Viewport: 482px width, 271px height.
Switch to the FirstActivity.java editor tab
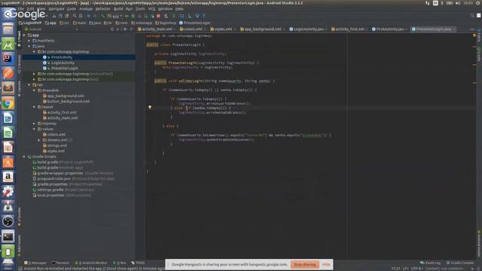tap(390, 29)
